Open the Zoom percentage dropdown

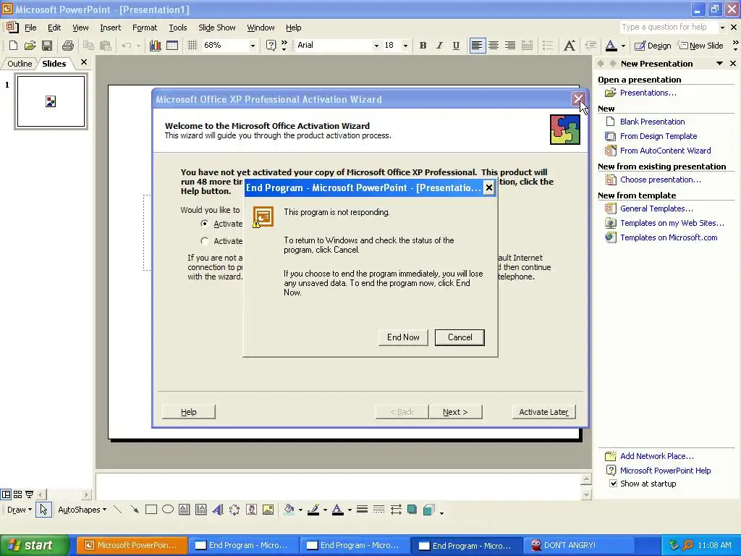tap(253, 46)
